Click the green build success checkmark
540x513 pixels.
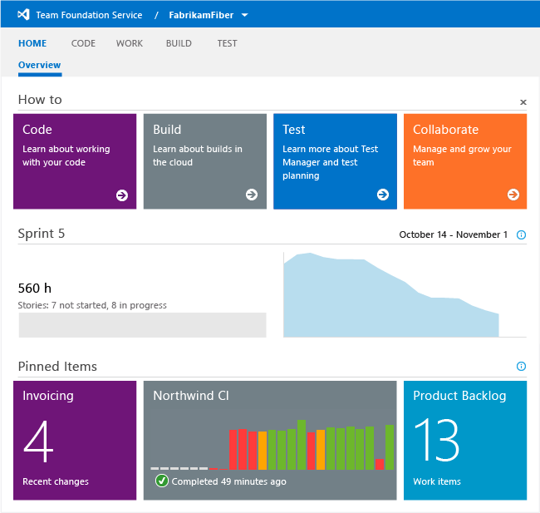pyautogui.click(x=161, y=481)
